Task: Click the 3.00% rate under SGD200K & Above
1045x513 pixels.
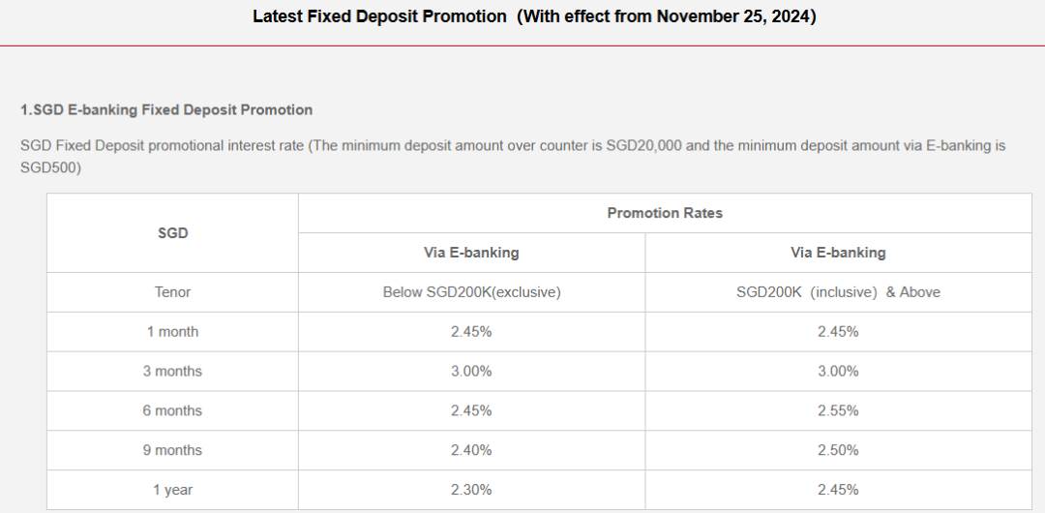Action: pos(838,371)
